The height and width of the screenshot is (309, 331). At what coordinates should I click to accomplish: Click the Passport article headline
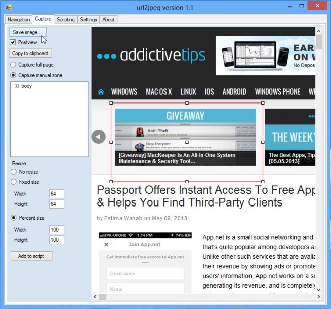[x=206, y=196]
